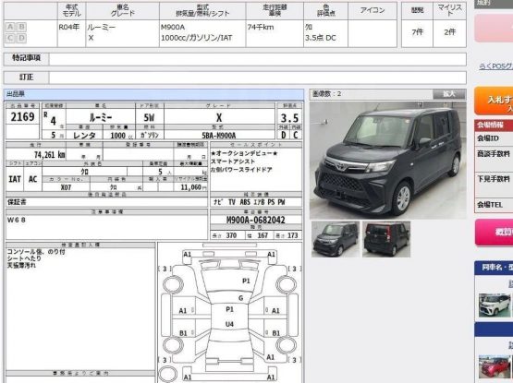
Task: Click the 同車名 same-model section header
Action: point(494,268)
